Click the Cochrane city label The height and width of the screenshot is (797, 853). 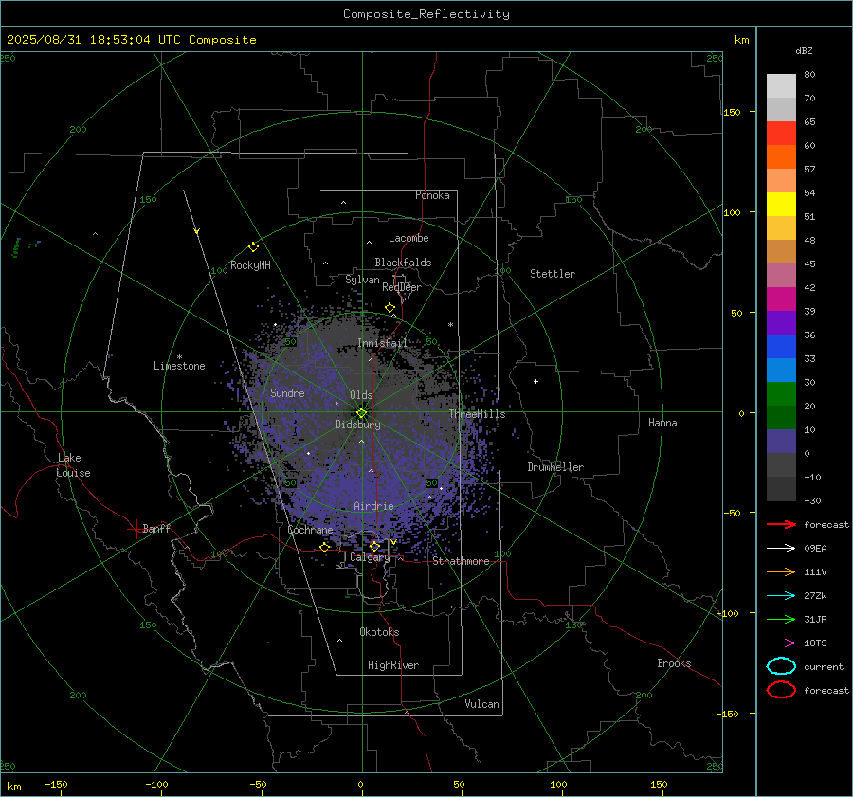coord(310,530)
